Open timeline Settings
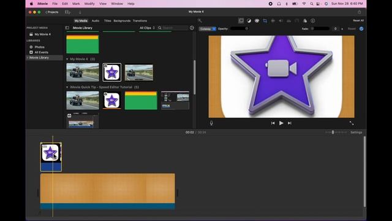Screen dimensions: 392x221 coord(356,133)
